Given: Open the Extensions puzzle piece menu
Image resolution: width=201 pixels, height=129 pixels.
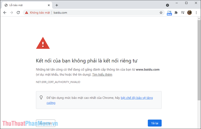Looking at the screenshot, I should coord(176,13).
